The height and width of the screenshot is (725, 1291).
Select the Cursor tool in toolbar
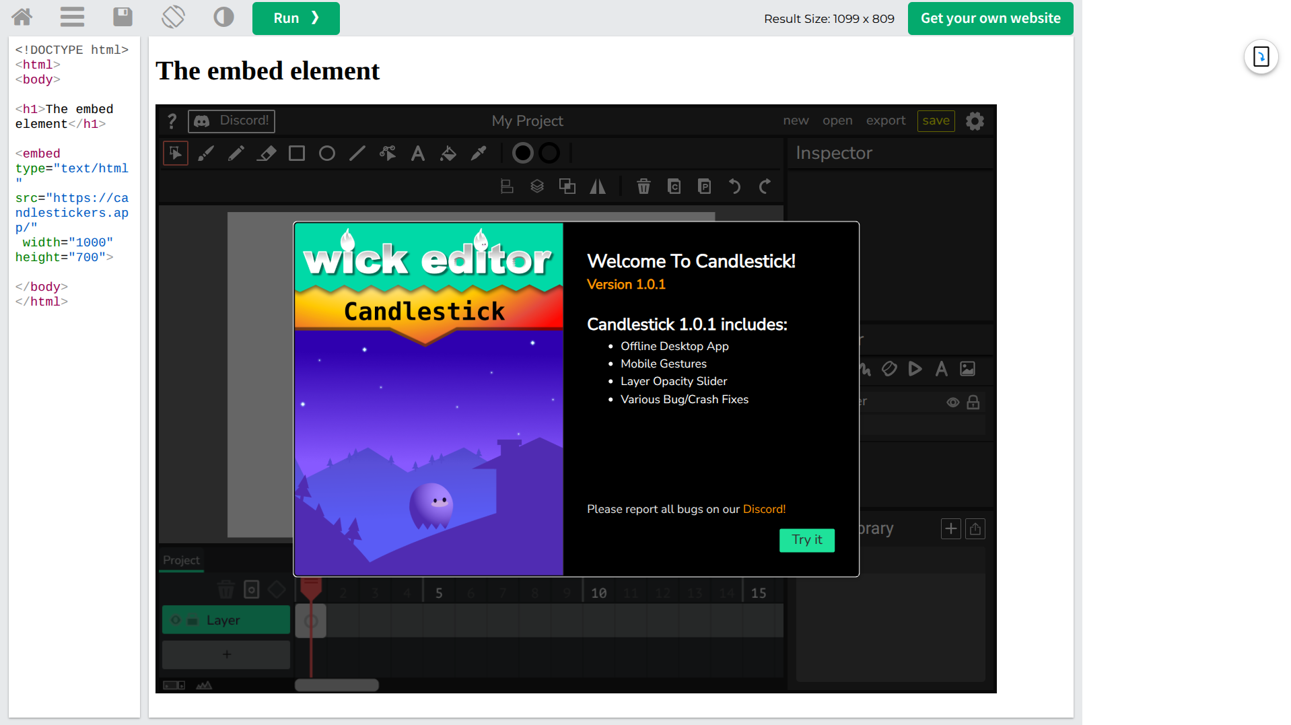click(x=175, y=153)
